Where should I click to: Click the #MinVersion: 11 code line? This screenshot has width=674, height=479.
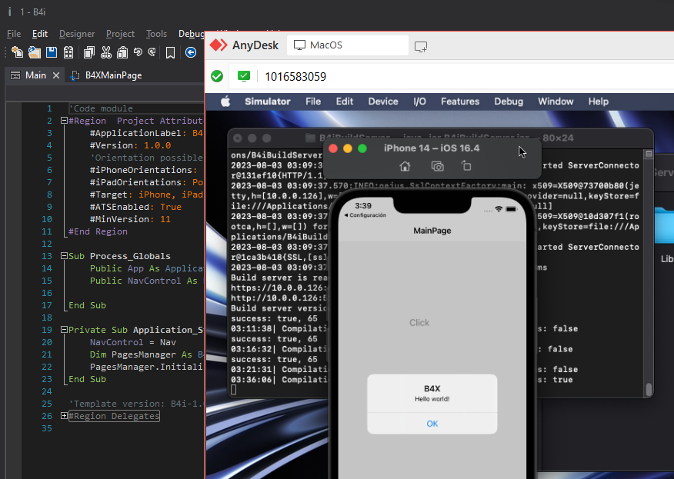point(130,220)
